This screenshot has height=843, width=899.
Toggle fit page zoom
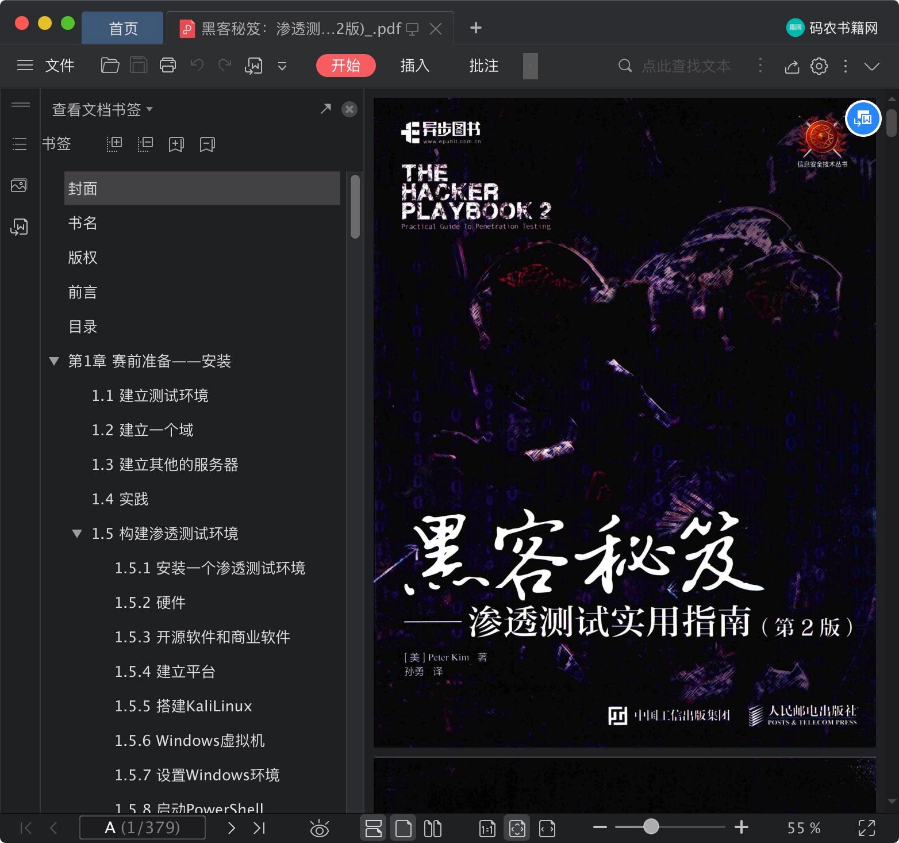[x=517, y=828]
